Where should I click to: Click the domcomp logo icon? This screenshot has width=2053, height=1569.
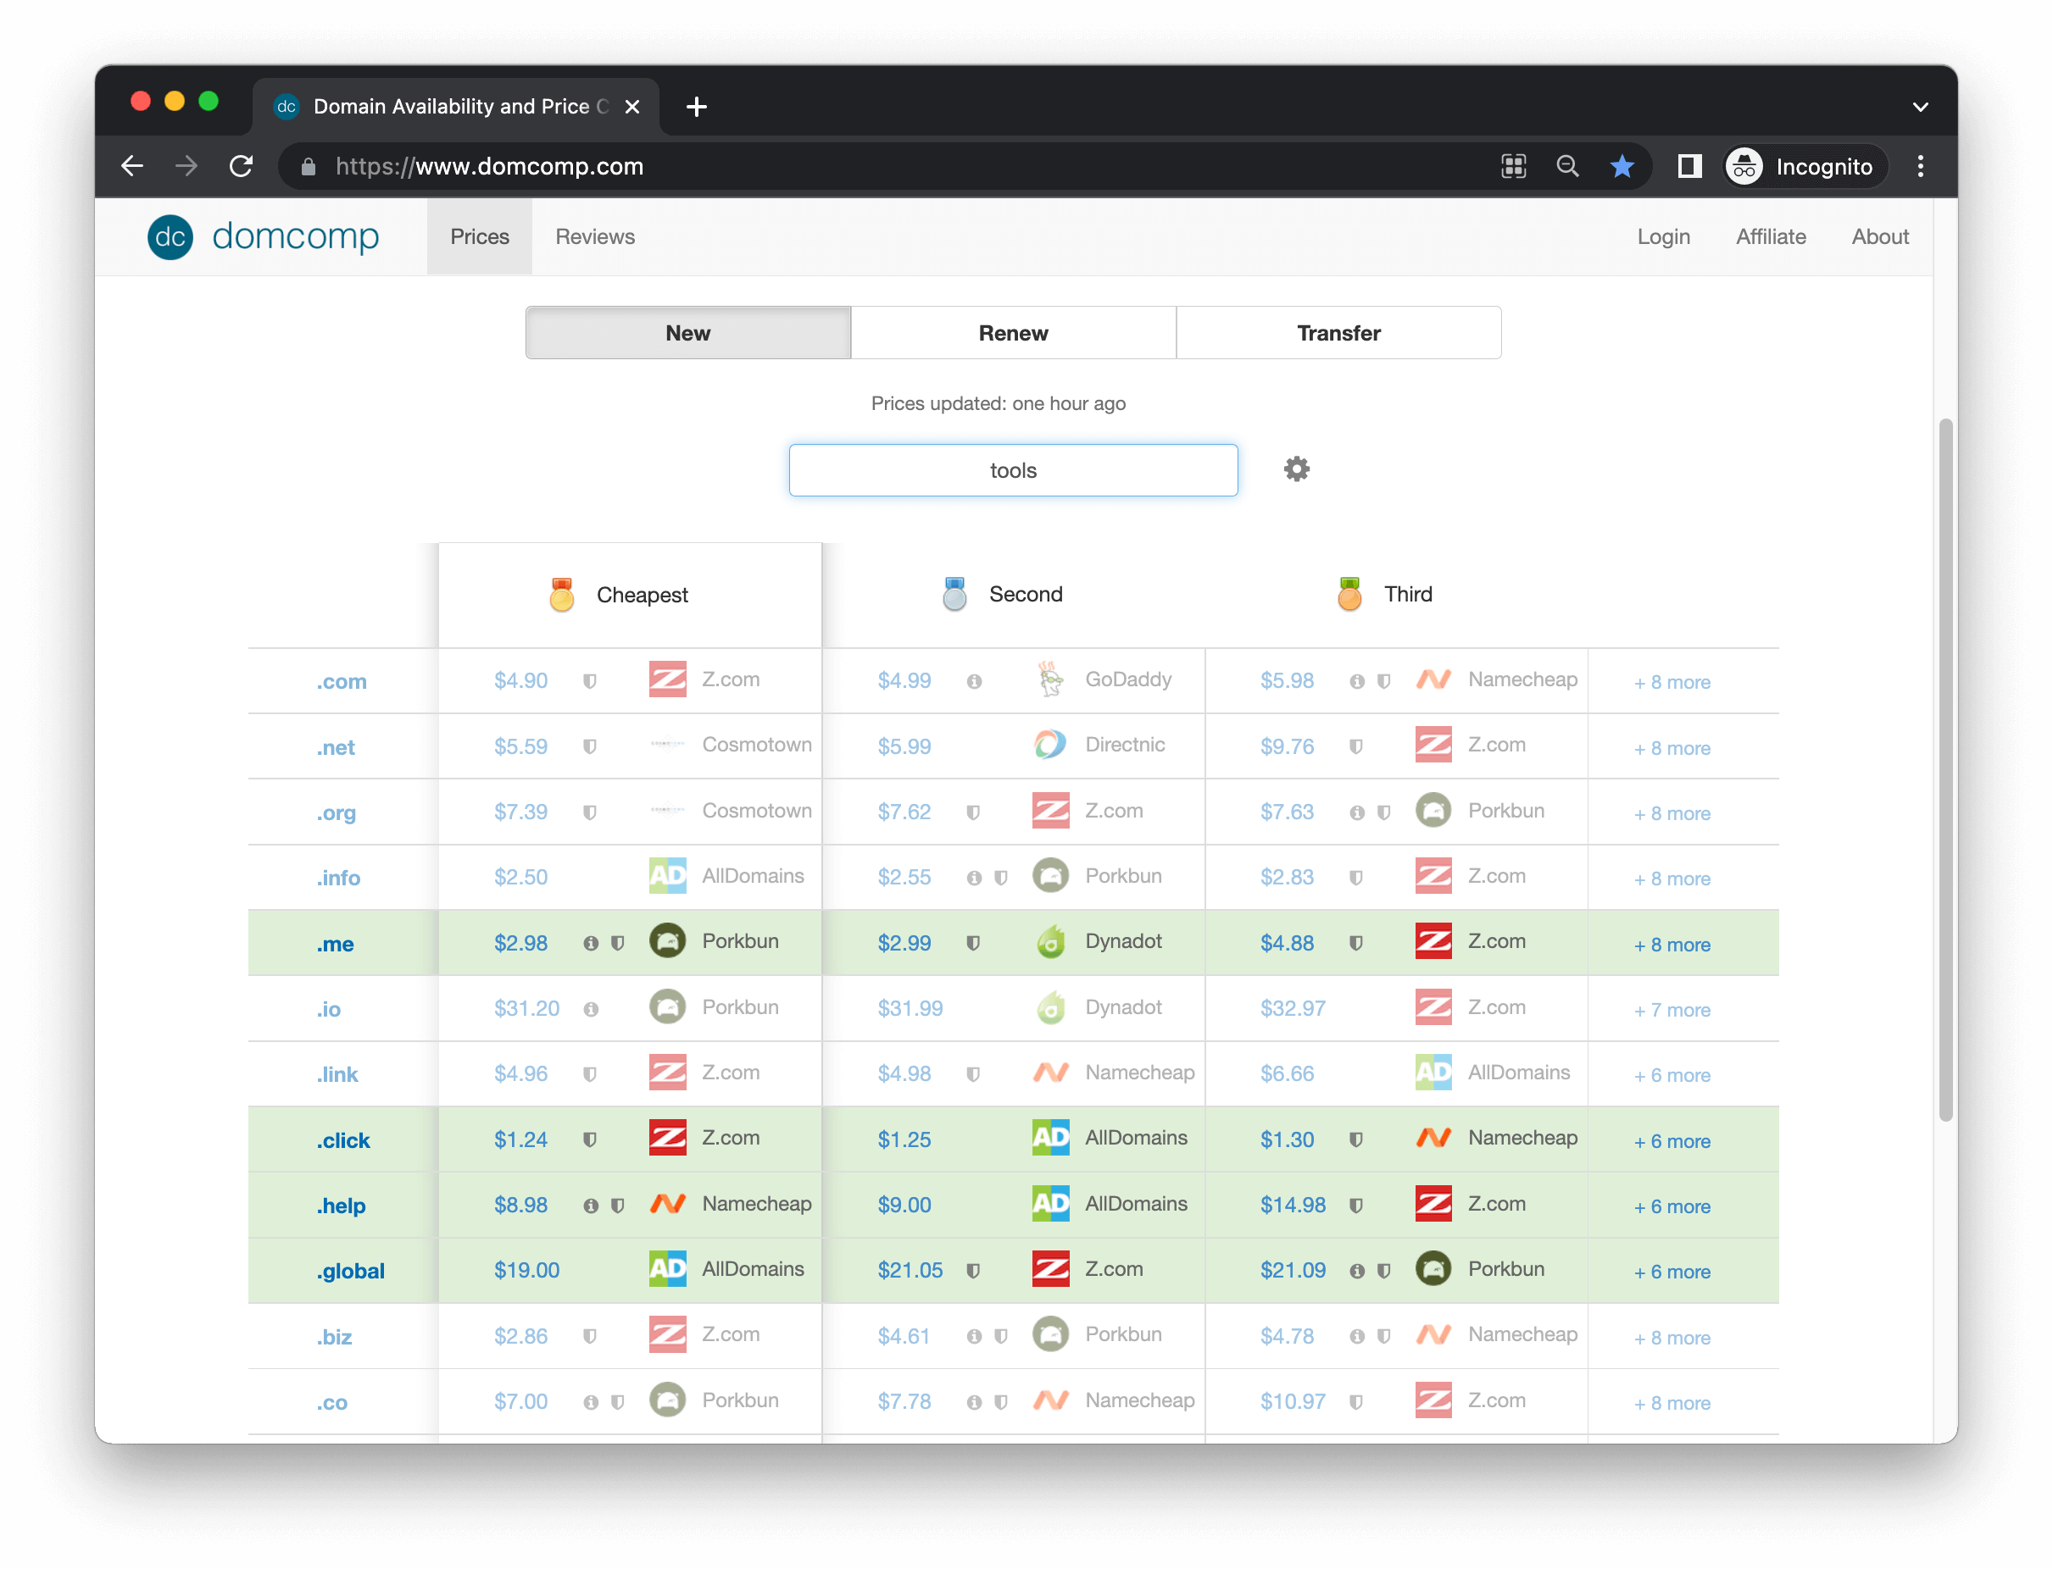click(x=170, y=237)
